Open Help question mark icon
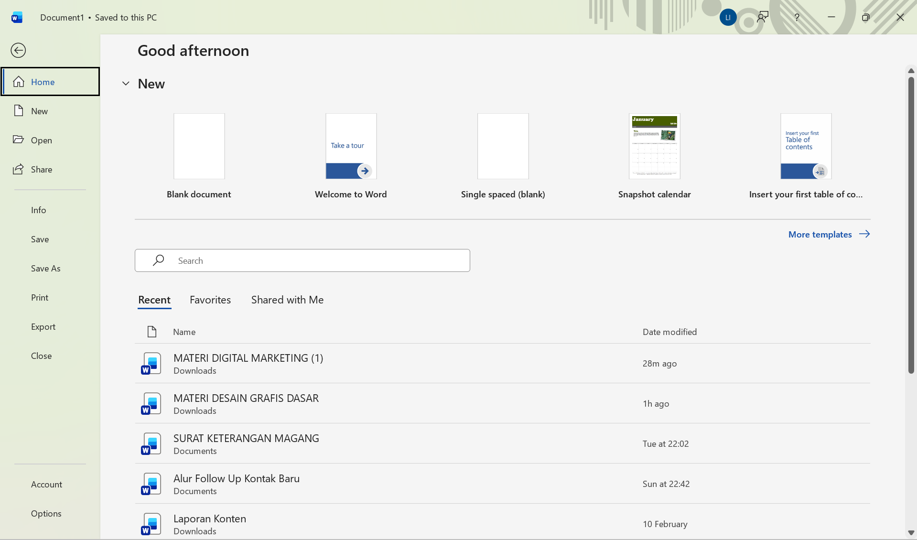The height and width of the screenshot is (540, 917). [x=797, y=17]
